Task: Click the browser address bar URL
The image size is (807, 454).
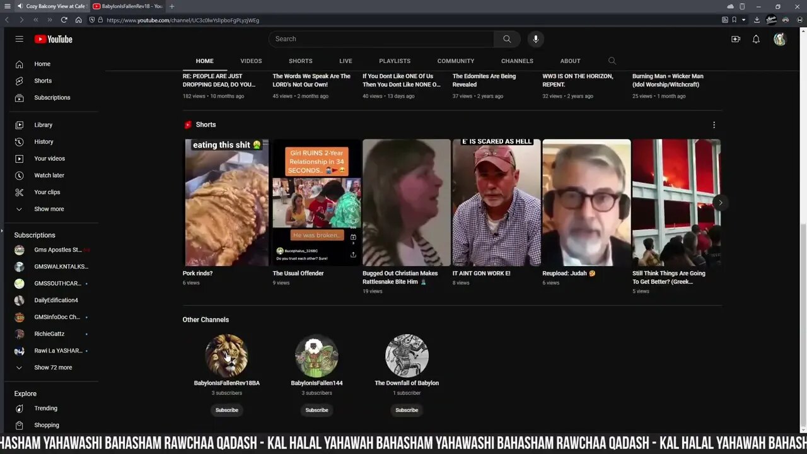Action: pos(183,20)
